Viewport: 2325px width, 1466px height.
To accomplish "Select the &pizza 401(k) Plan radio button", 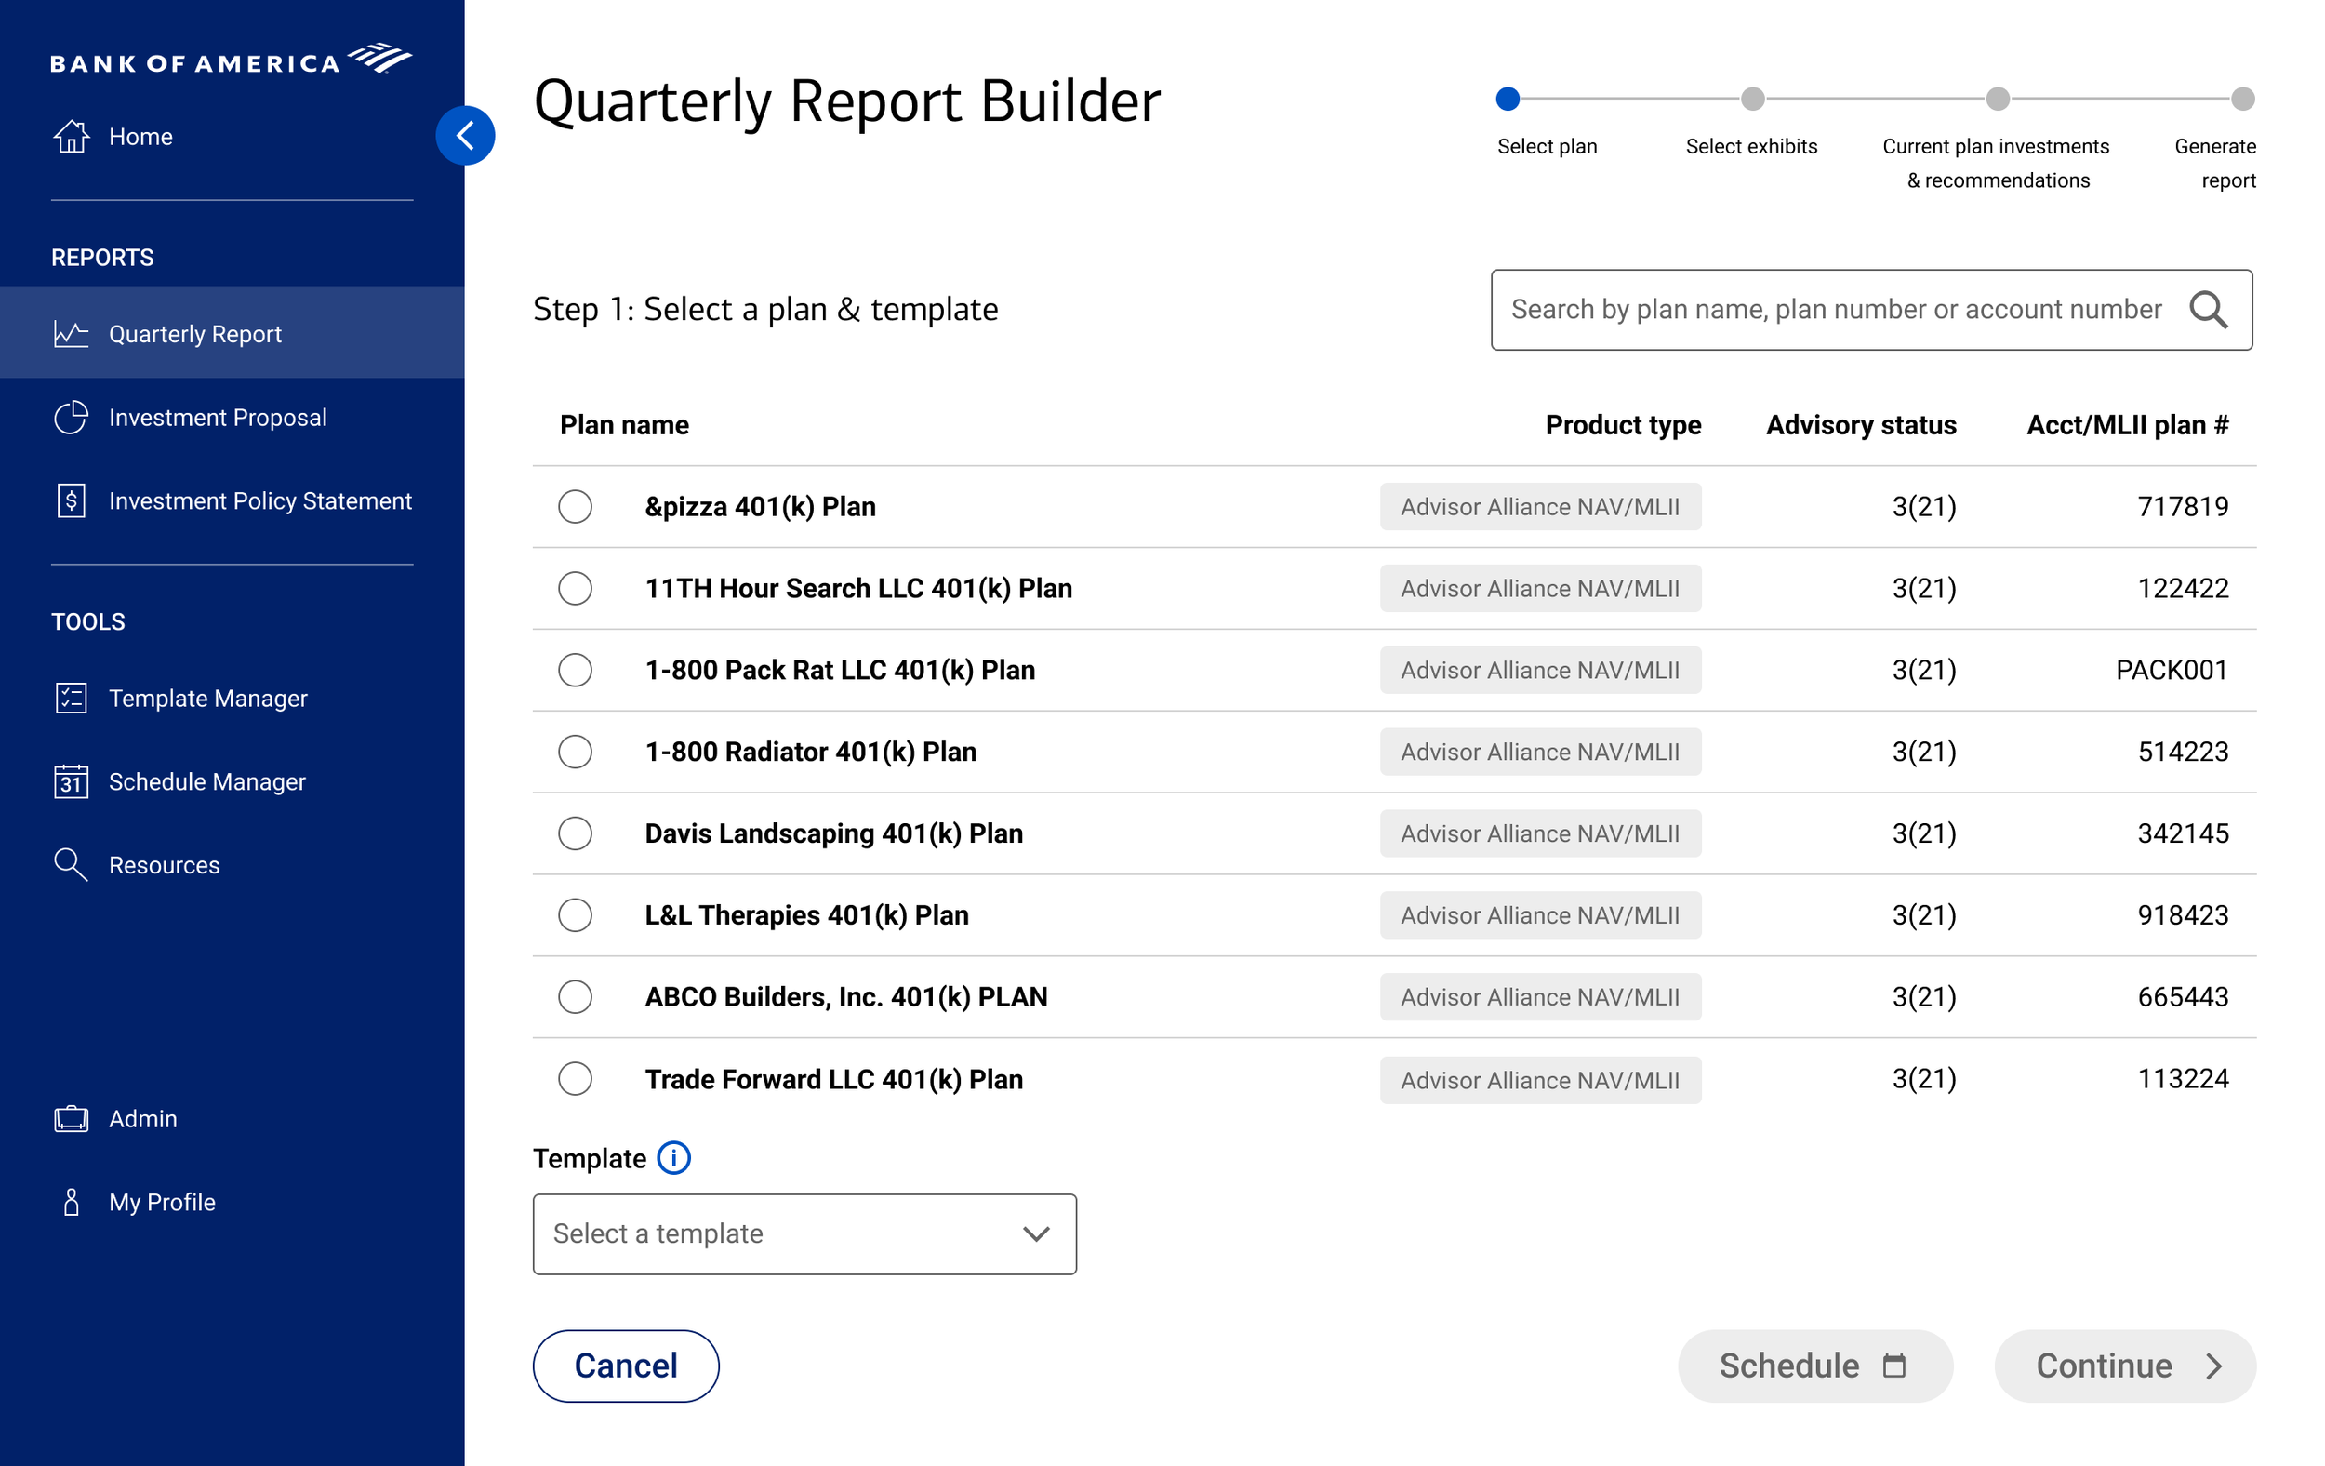I will coord(575,506).
